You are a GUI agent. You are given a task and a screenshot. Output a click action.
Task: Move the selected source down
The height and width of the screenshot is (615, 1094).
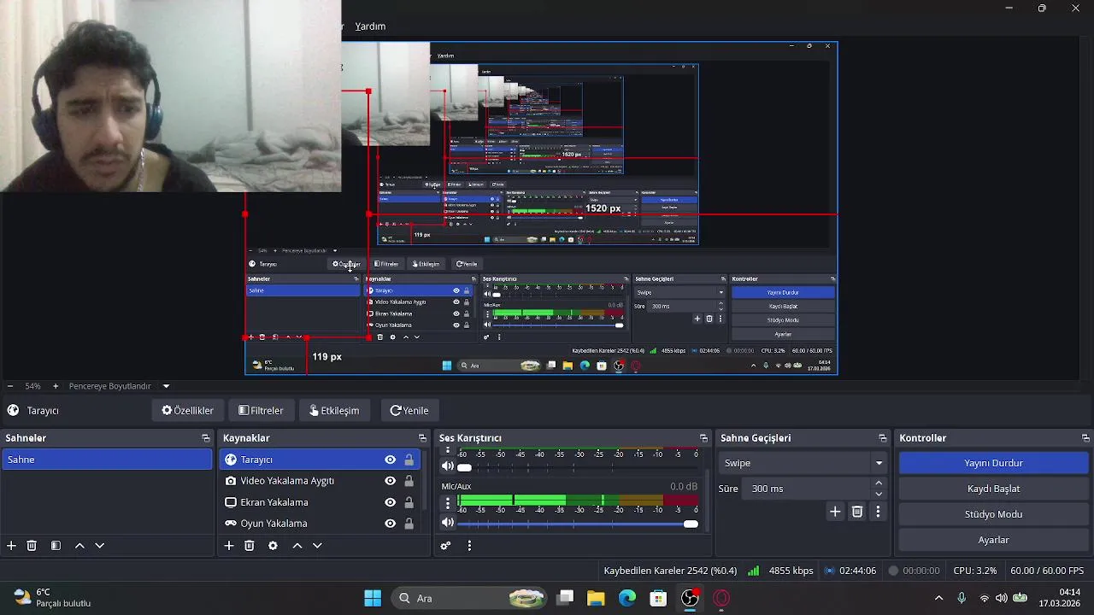pos(317,545)
